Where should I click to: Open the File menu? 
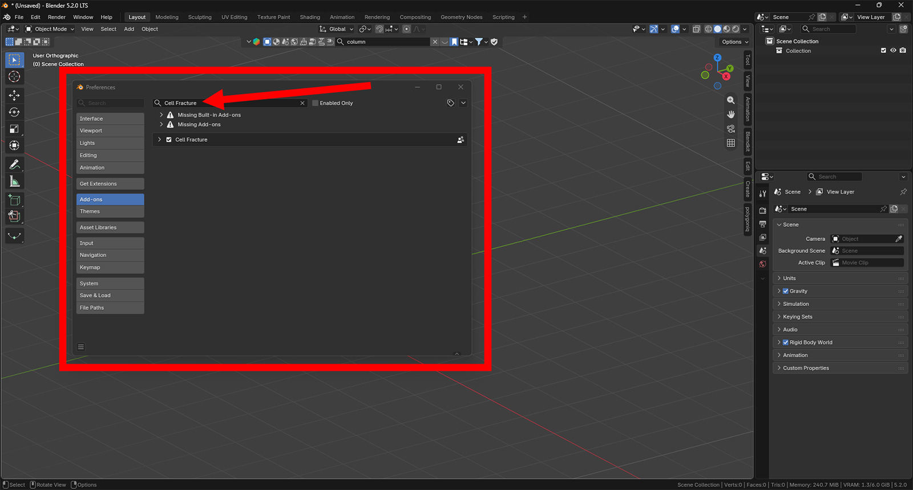pyautogui.click(x=19, y=17)
